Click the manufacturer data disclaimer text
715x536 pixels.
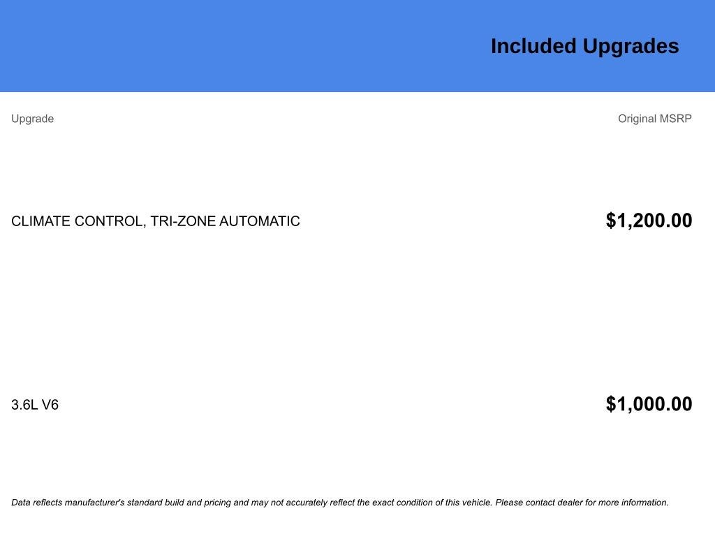[340, 502]
